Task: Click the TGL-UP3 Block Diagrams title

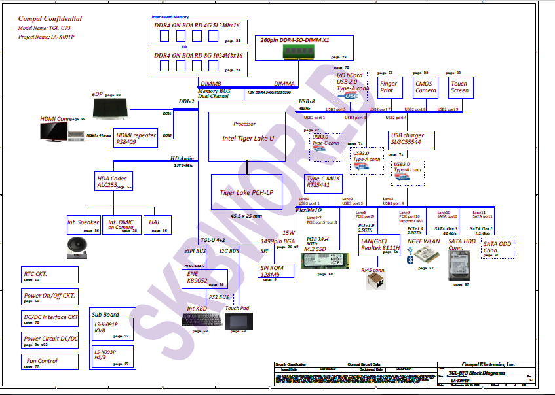Action: click(477, 373)
